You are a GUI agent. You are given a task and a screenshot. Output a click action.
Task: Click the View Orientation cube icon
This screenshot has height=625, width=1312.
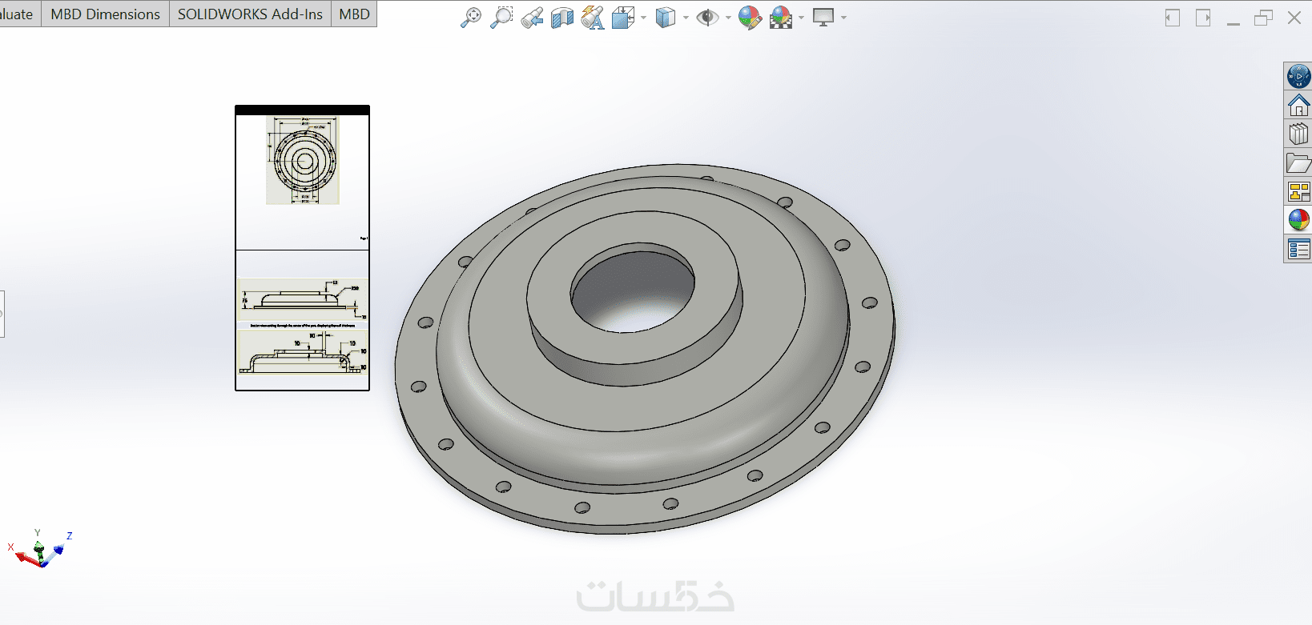623,17
